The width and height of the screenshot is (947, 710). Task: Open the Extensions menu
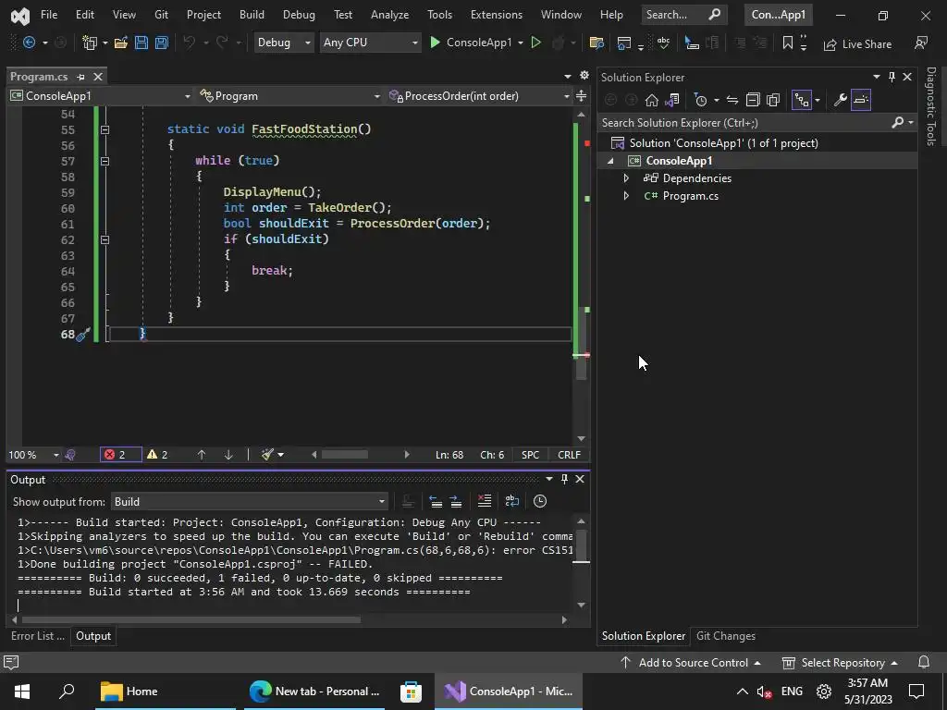497,15
